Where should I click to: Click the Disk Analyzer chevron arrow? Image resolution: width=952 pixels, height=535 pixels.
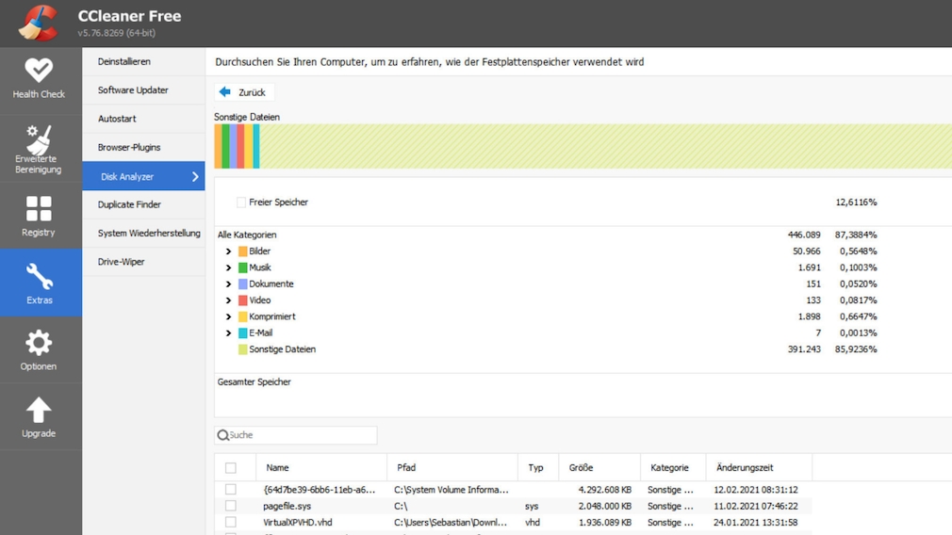point(195,176)
